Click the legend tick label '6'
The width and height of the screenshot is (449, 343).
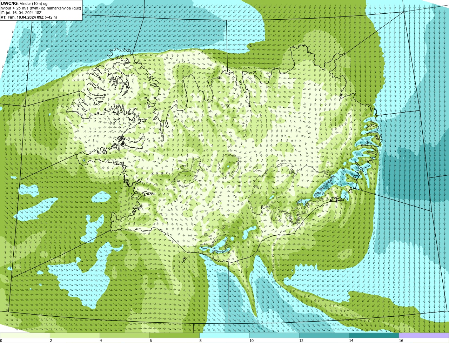151,341
